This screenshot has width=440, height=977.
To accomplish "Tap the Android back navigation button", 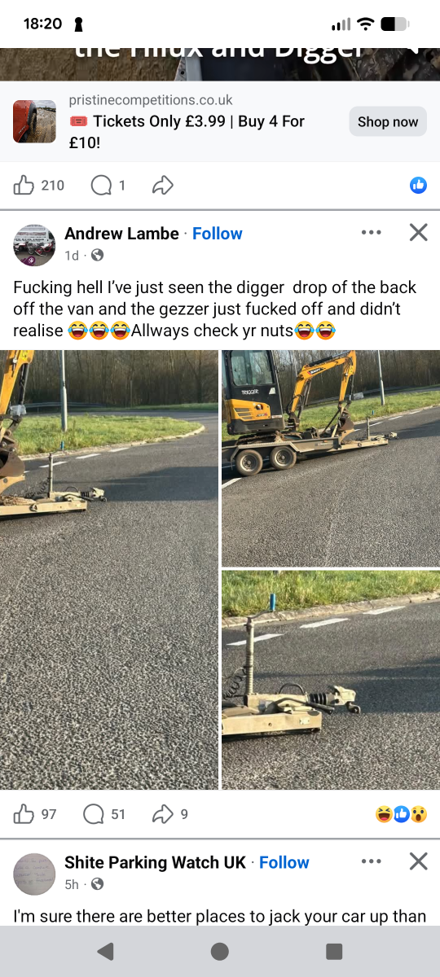I will (105, 951).
